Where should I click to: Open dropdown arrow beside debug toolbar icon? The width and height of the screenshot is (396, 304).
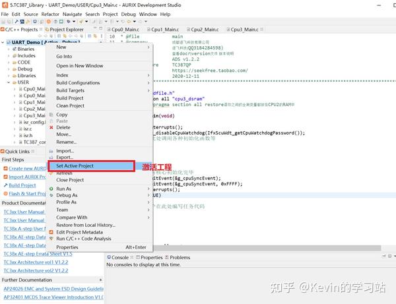[x=74, y=22]
